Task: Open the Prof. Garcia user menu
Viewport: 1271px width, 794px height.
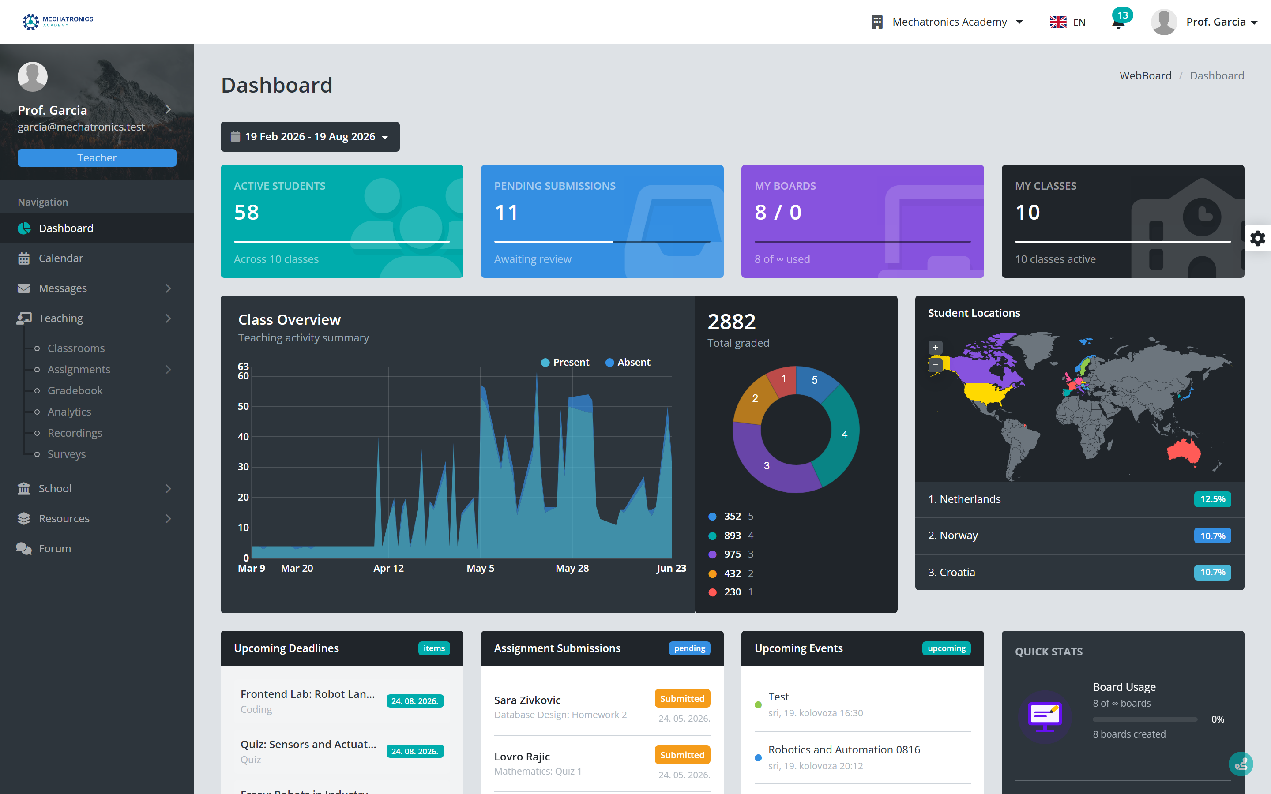Action: (x=1204, y=22)
